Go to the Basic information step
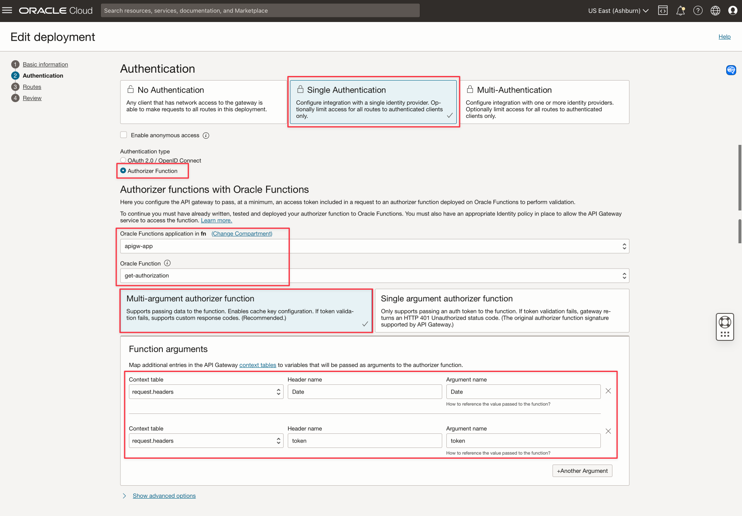This screenshot has width=742, height=516. [45, 64]
